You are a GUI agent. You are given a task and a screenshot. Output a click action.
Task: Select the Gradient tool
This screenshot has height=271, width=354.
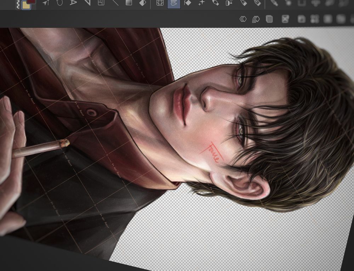[129, 2]
